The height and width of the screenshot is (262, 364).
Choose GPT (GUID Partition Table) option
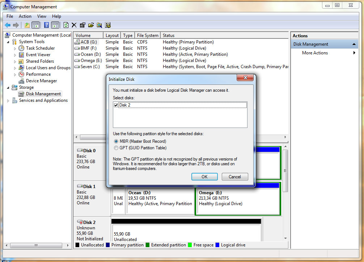[x=116, y=148]
